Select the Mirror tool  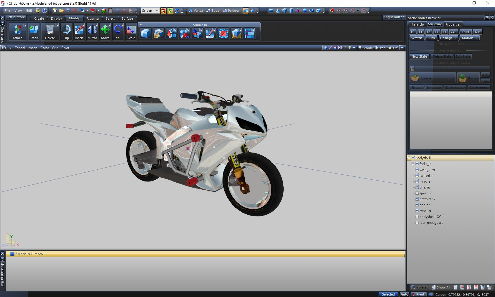tap(92, 30)
